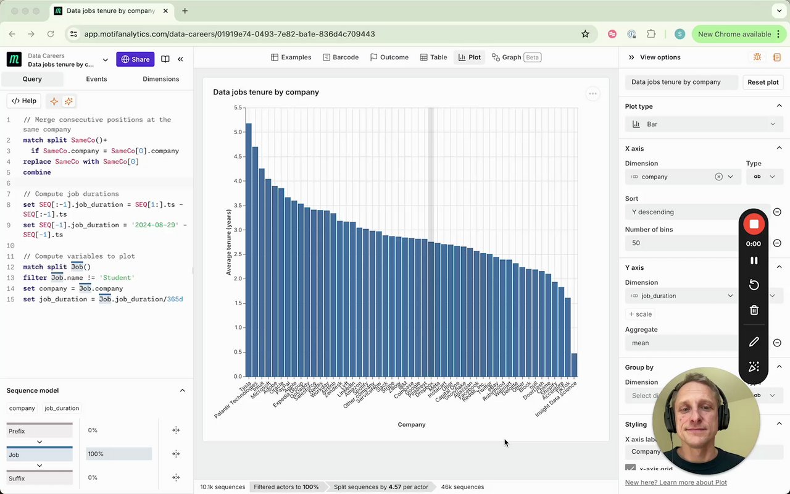The height and width of the screenshot is (494, 790).
Task: Collapse the Group by section
Action: click(x=779, y=367)
